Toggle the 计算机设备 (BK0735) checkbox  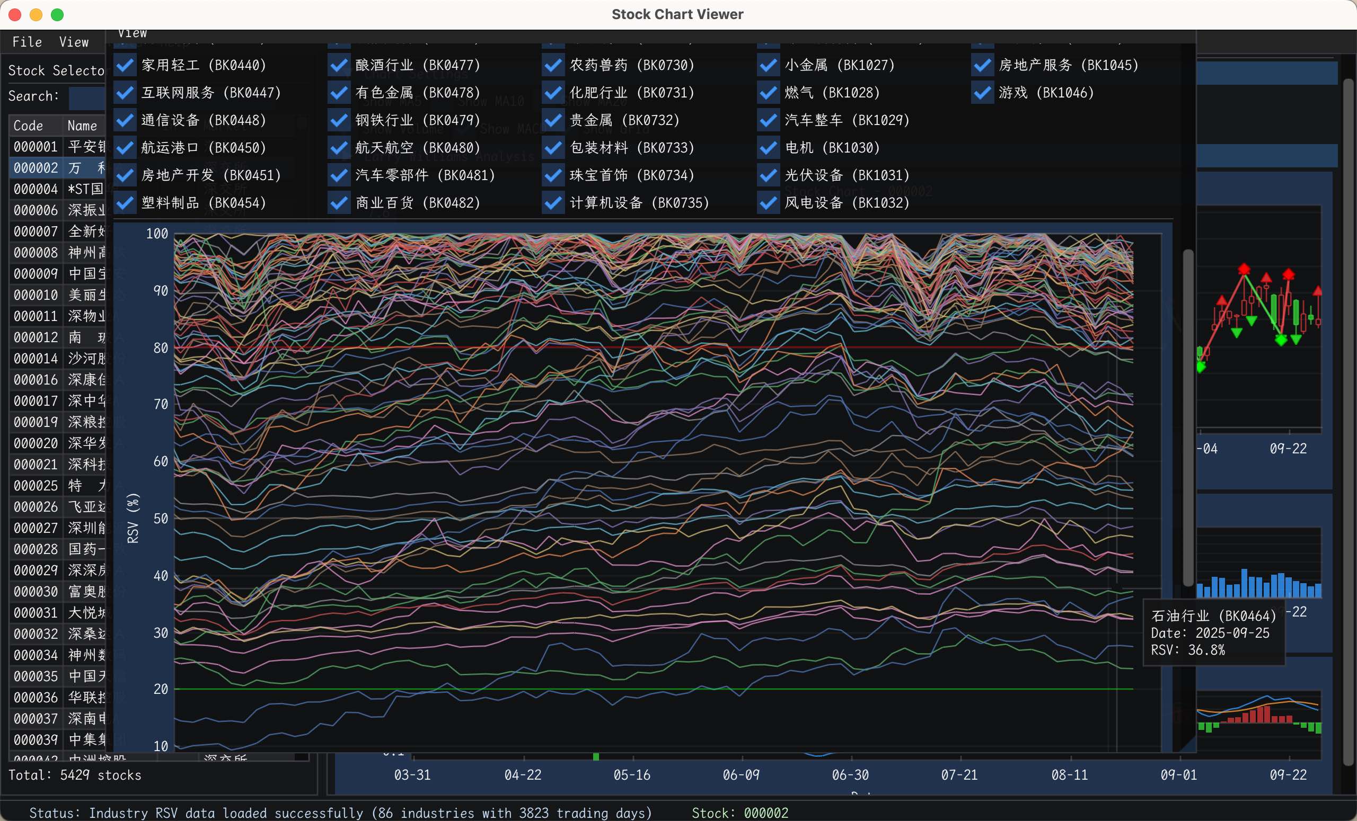click(x=553, y=202)
